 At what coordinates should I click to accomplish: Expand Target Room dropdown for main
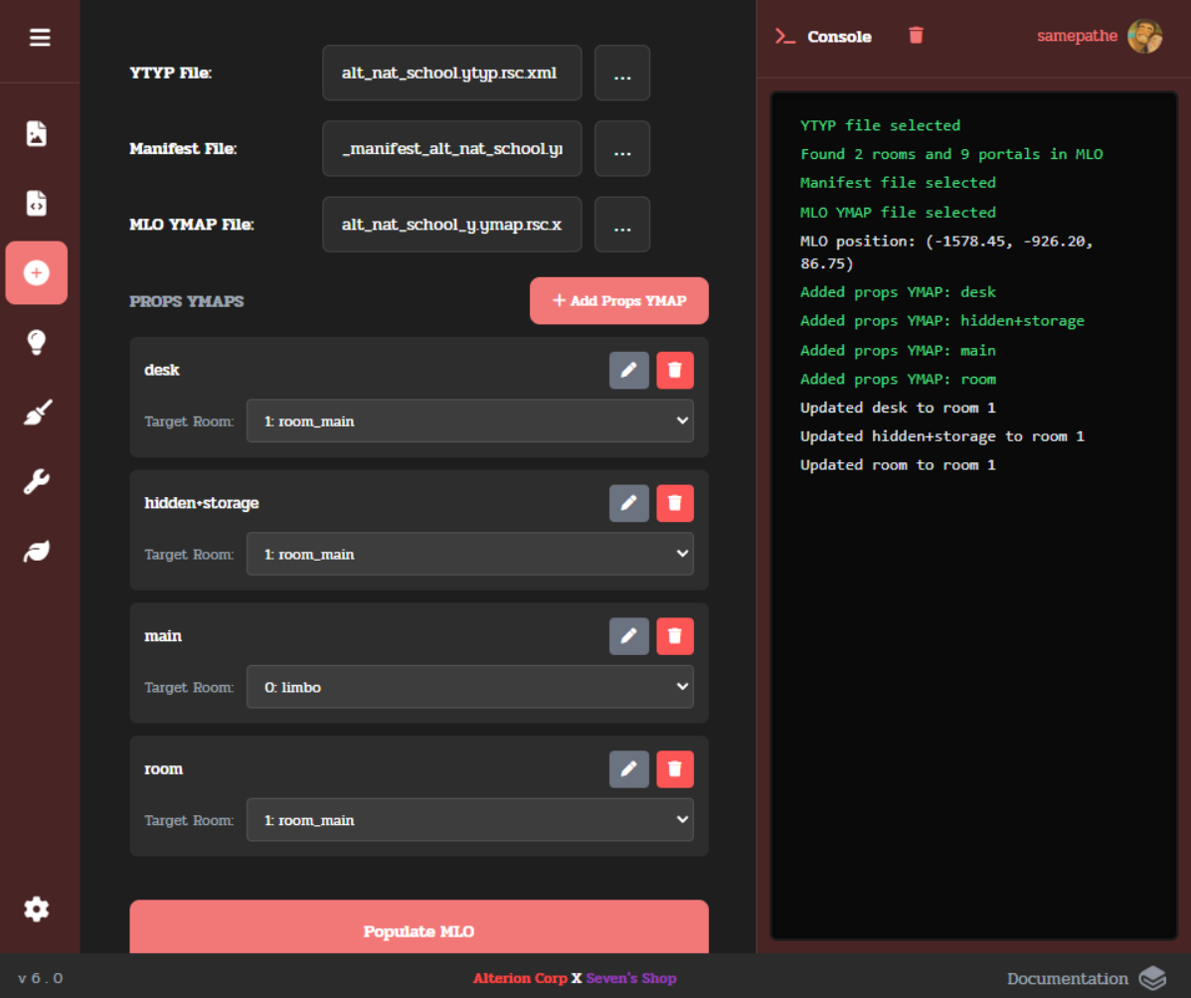tap(469, 687)
